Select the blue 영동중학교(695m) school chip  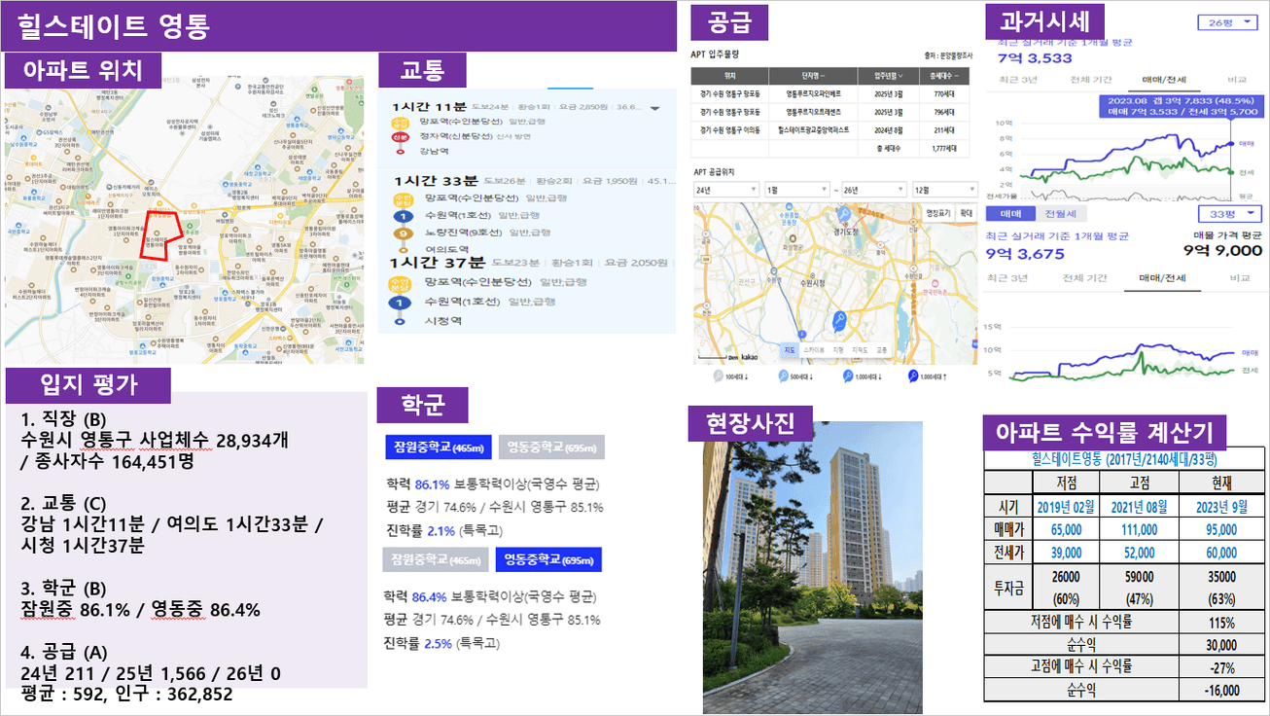coord(548,559)
